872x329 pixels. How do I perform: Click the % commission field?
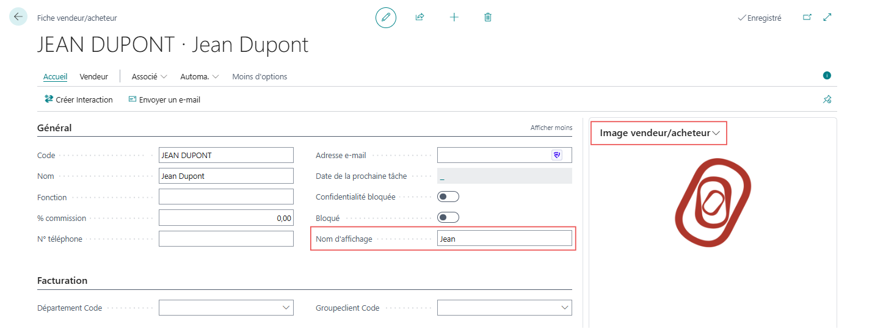[x=226, y=218]
